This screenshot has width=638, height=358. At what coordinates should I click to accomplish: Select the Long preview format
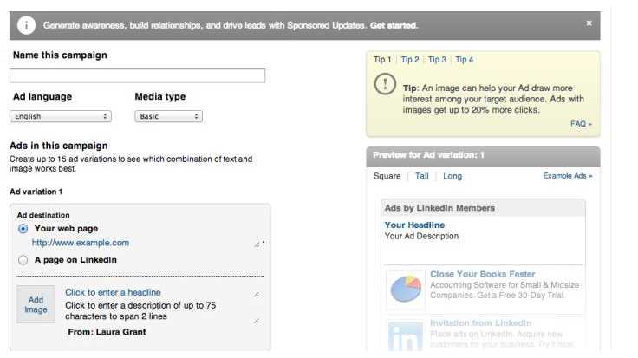coord(452,176)
